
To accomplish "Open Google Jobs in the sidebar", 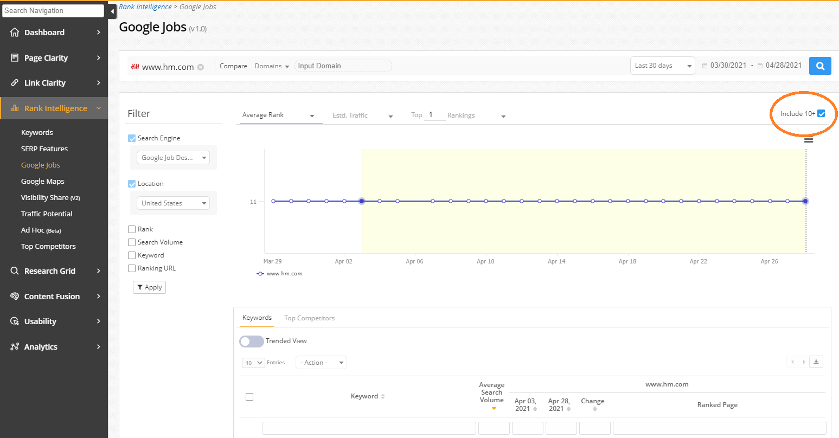I will (41, 165).
